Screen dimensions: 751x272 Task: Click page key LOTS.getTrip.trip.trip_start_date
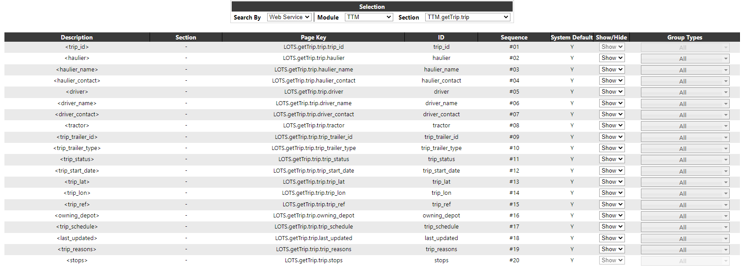[314, 171]
